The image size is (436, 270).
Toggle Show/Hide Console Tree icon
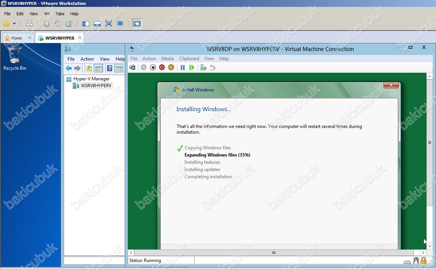(x=98, y=68)
